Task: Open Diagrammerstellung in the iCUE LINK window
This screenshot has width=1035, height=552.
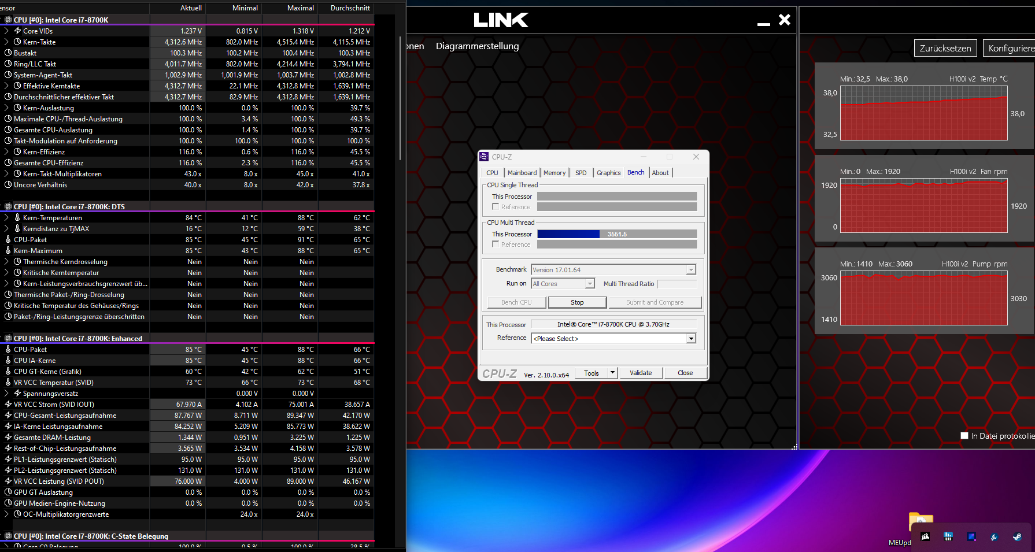Action: (478, 46)
